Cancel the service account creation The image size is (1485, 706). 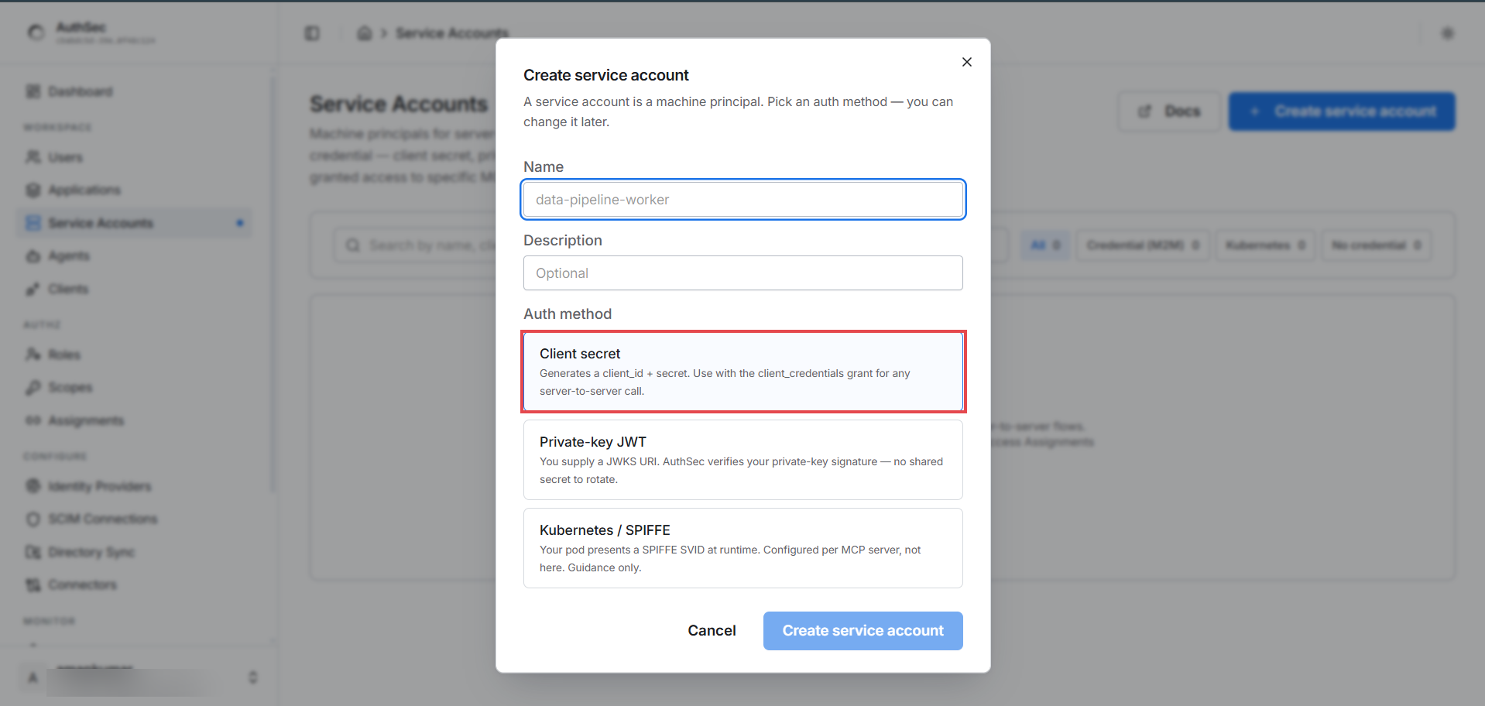tap(712, 631)
